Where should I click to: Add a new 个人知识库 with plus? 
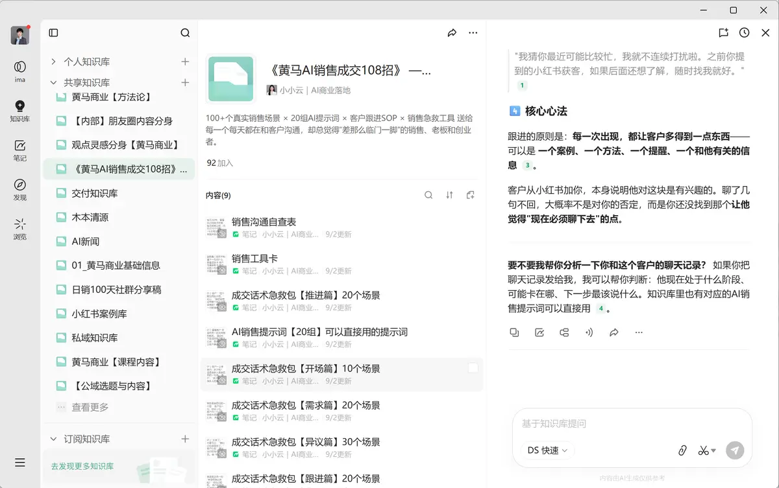point(185,62)
